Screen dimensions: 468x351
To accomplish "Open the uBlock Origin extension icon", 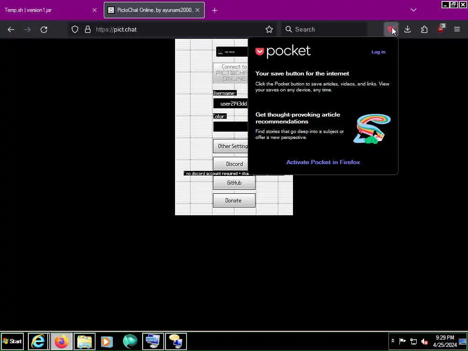I will 441,29.
